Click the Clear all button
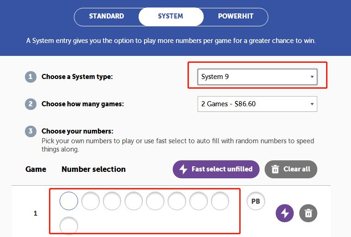Screen dimensions: 351x237 tap(291, 169)
